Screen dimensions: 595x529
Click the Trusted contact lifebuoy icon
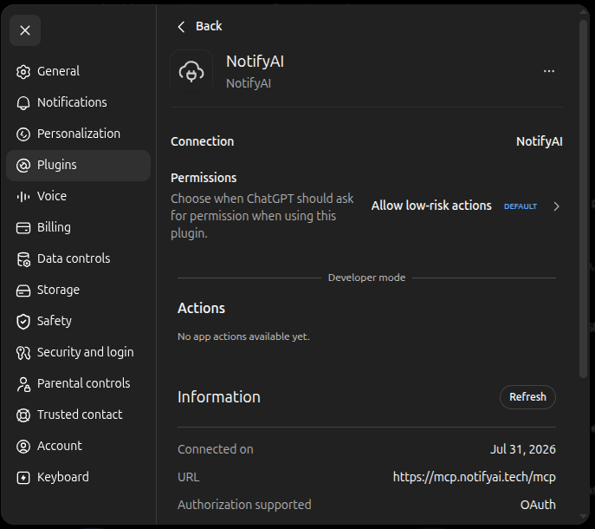click(x=23, y=415)
